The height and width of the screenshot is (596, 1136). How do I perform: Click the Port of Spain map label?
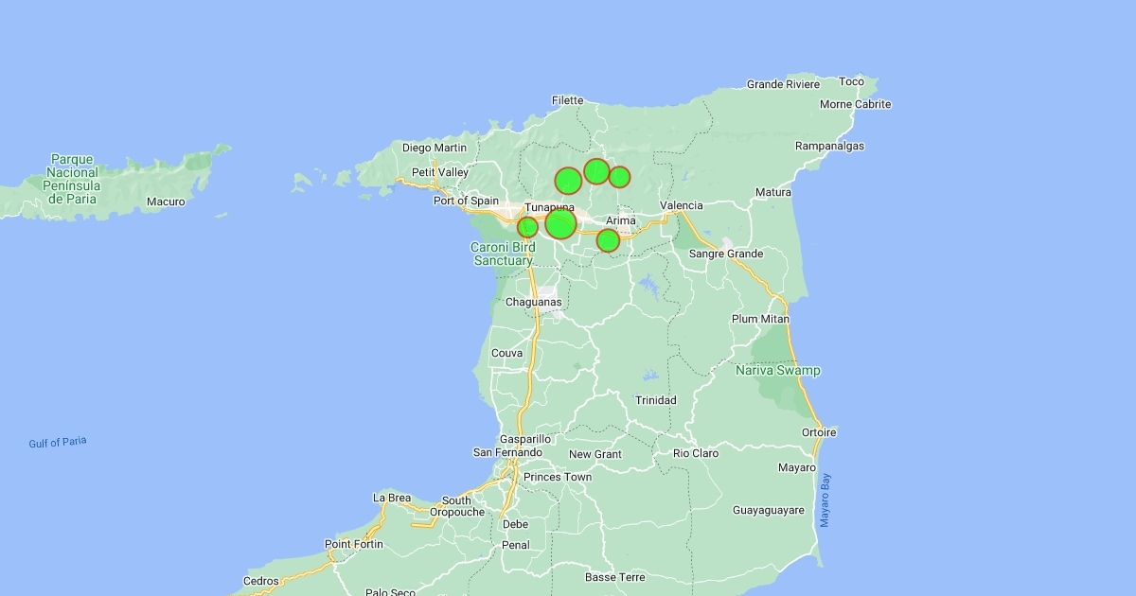466,201
